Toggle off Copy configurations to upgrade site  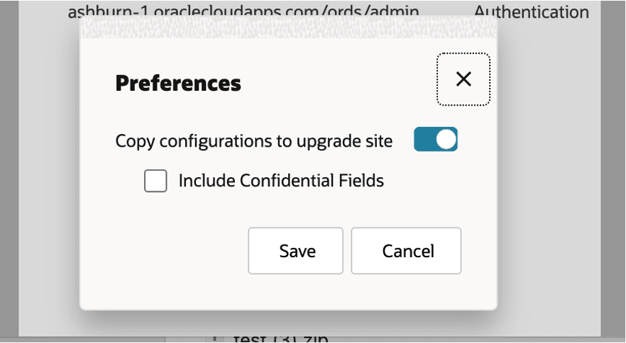(x=436, y=140)
